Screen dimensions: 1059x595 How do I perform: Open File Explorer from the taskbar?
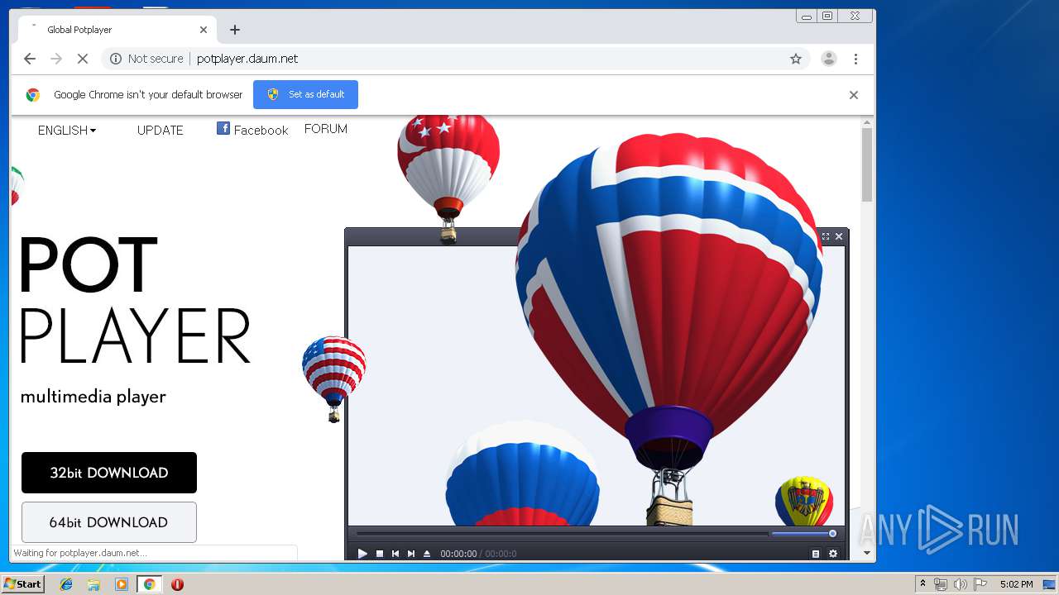click(x=93, y=584)
